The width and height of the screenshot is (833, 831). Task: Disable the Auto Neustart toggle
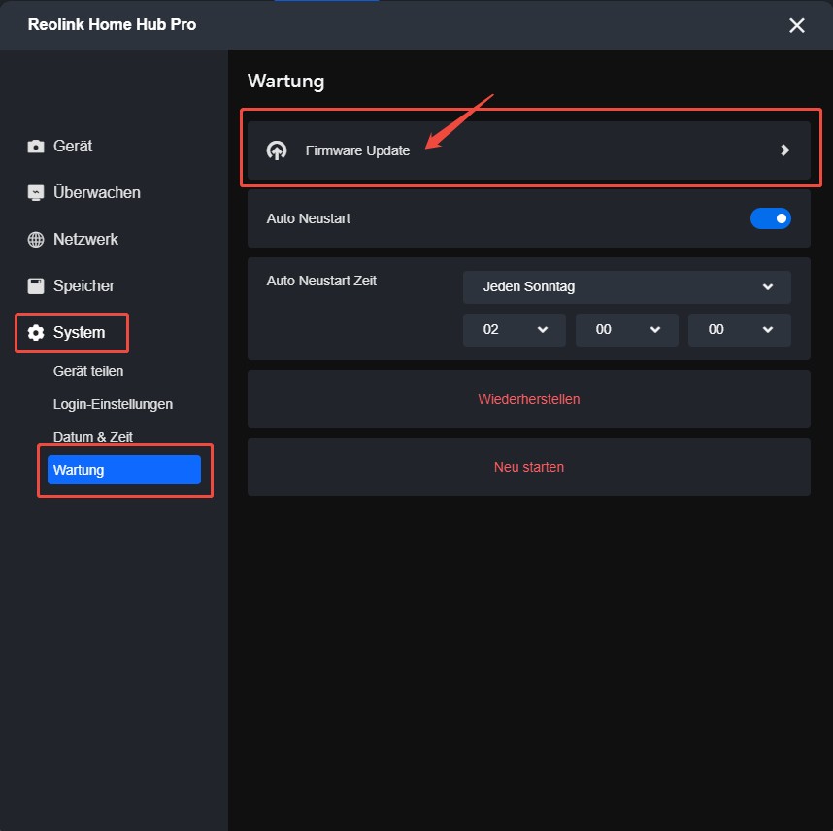(770, 218)
